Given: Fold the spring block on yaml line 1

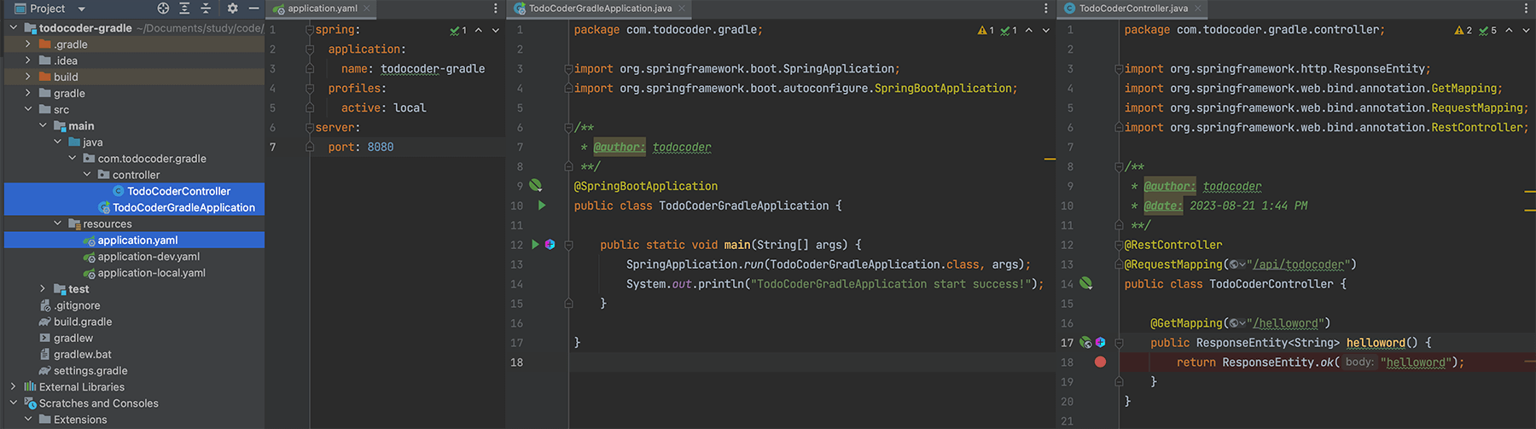Looking at the screenshot, I should coord(310,30).
